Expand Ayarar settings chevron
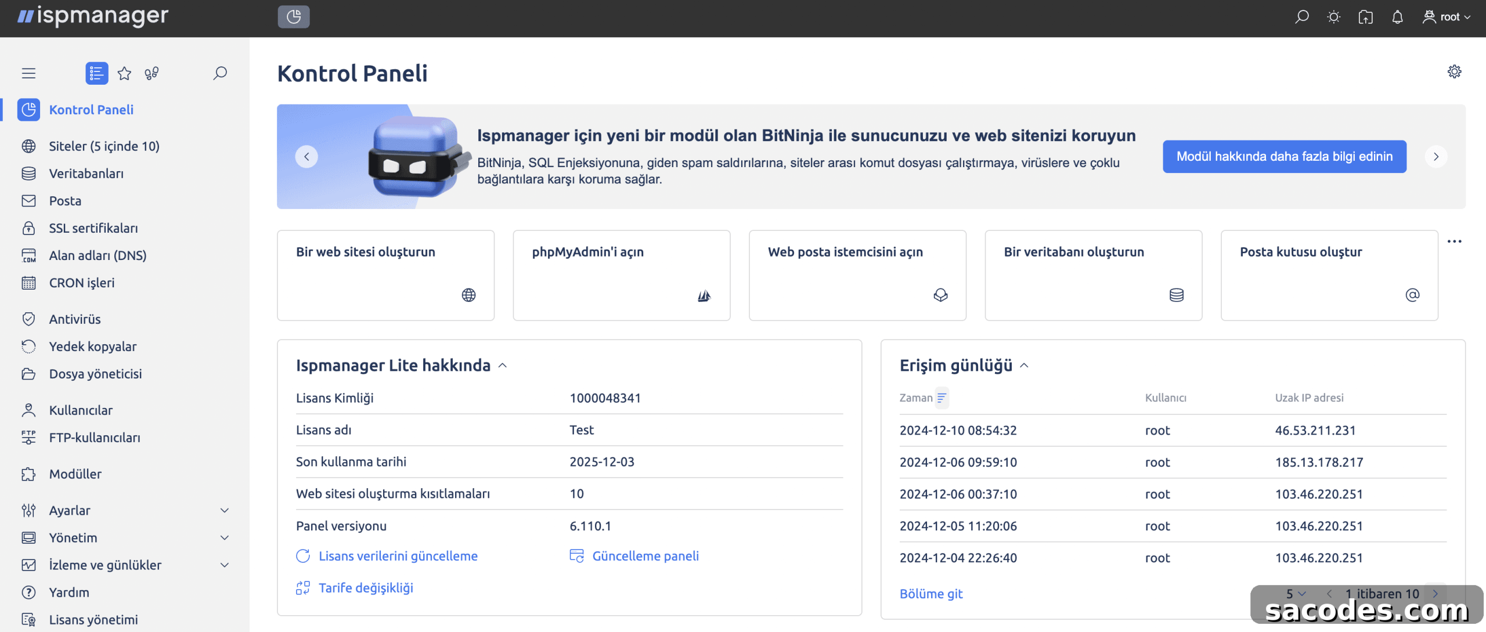The width and height of the screenshot is (1486, 632). 225,511
